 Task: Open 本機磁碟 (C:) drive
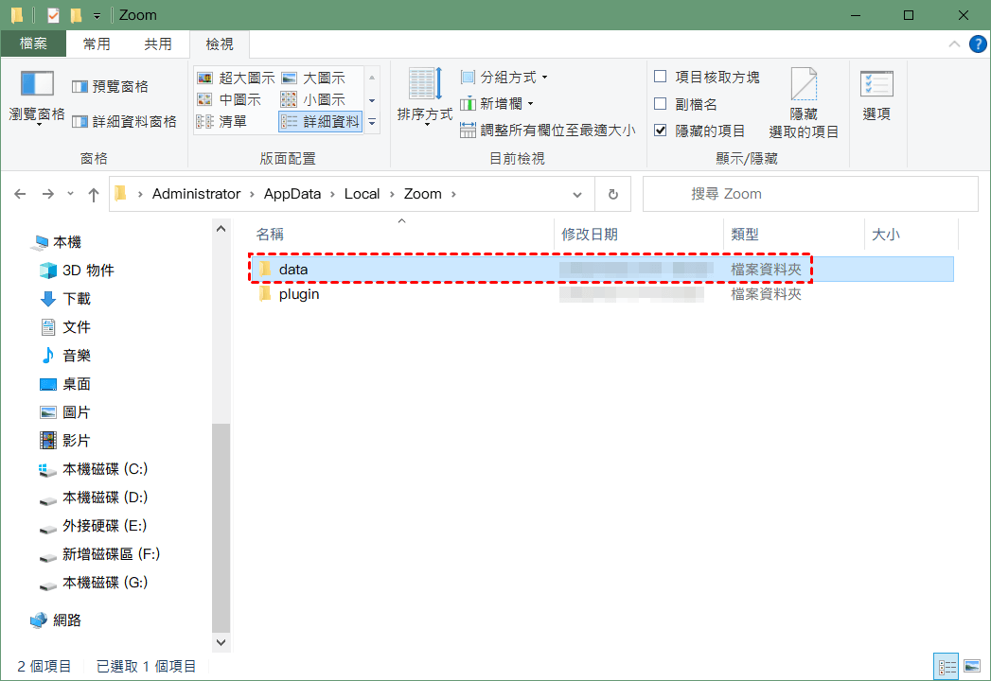[94, 469]
